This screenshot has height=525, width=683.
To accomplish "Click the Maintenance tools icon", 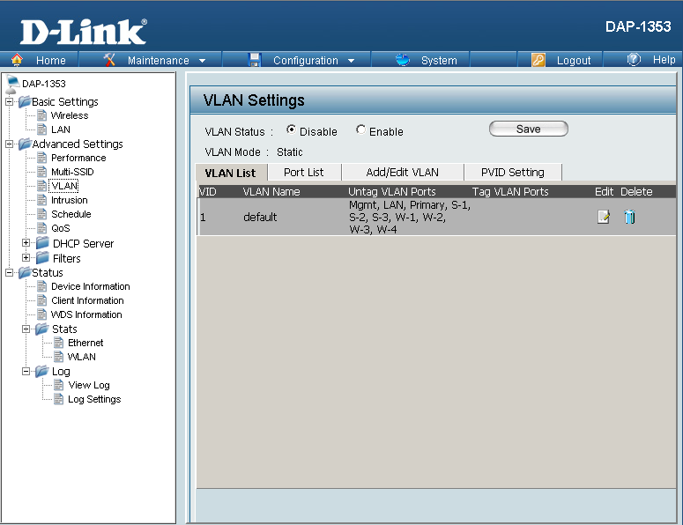I will 109,60.
